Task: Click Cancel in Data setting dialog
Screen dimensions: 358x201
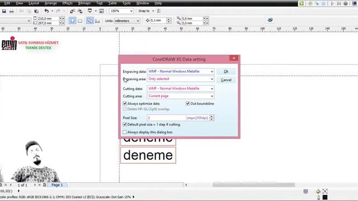Action: click(x=226, y=80)
